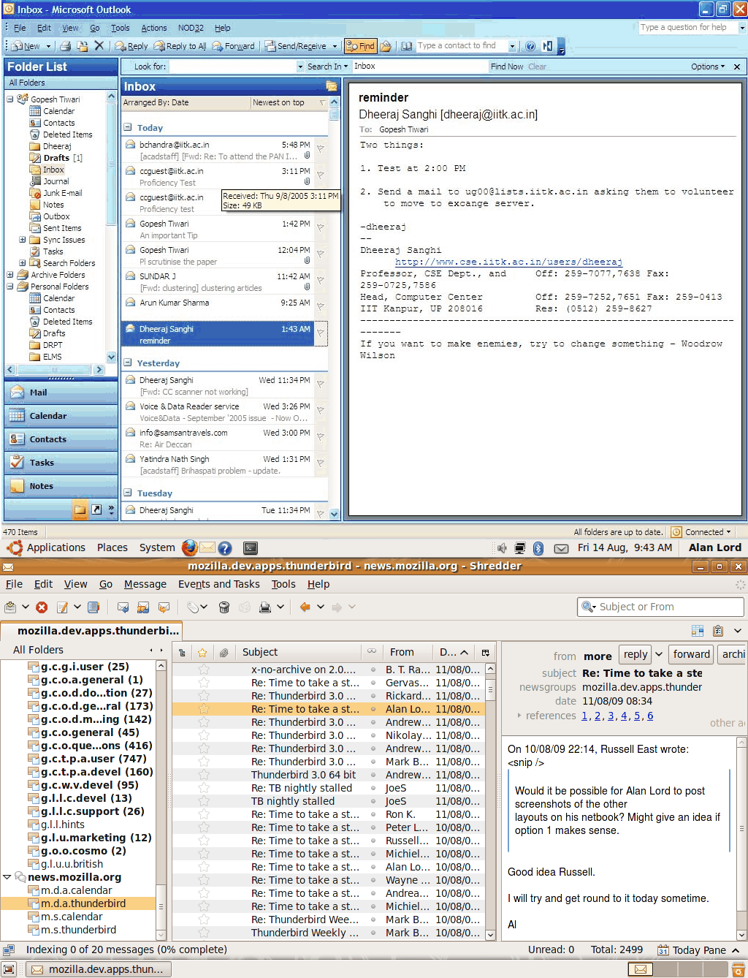748x978 pixels.
Task: Open the Options dropdown in Outlook find bar
Action: click(708, 67)
